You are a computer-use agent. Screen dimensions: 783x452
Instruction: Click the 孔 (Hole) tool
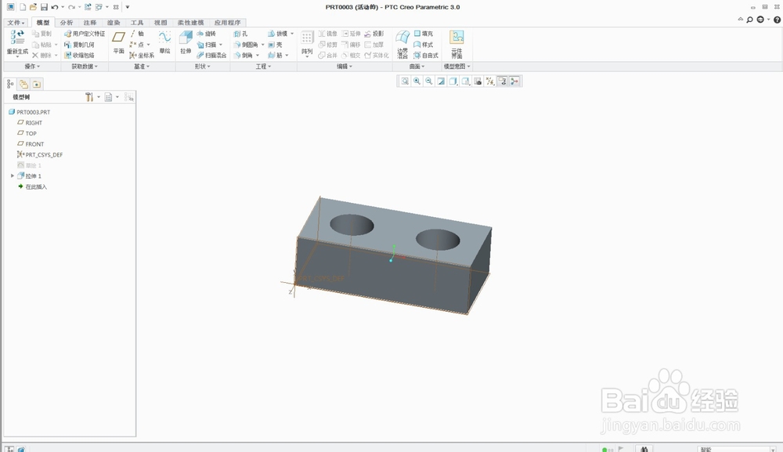click(x=241, y=34)
